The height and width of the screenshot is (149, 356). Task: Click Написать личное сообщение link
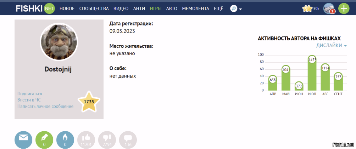pyautogui.click(x=45, y=106)
